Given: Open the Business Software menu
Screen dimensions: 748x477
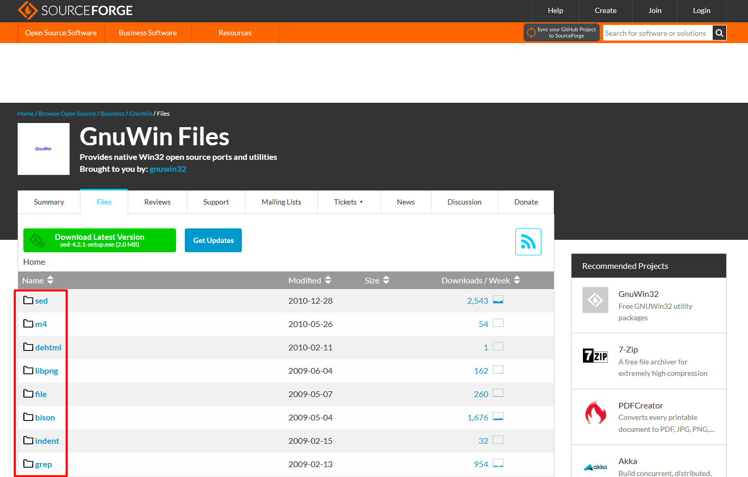Looking at the screenshot, I should (x=148, y=33).
